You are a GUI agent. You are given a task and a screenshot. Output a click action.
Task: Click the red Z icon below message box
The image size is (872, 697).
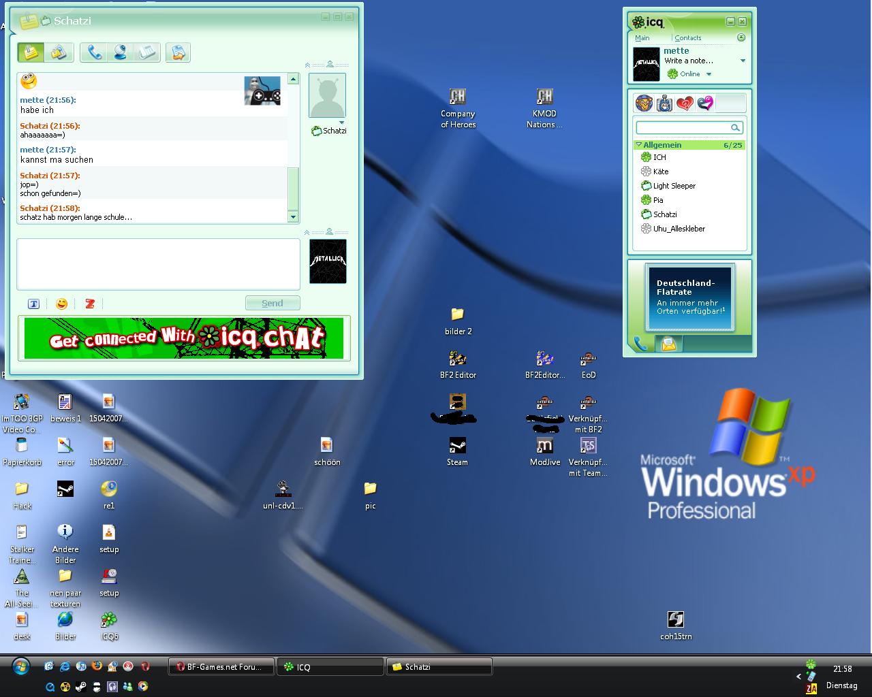(x=90, y=304)
